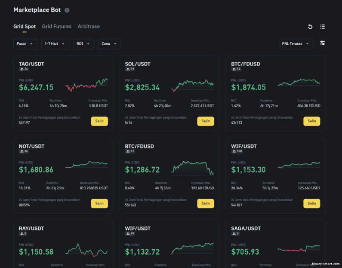Click the 5/14 matched trades value
Viewport: 342px width, 268px height.
coord(129,123)
